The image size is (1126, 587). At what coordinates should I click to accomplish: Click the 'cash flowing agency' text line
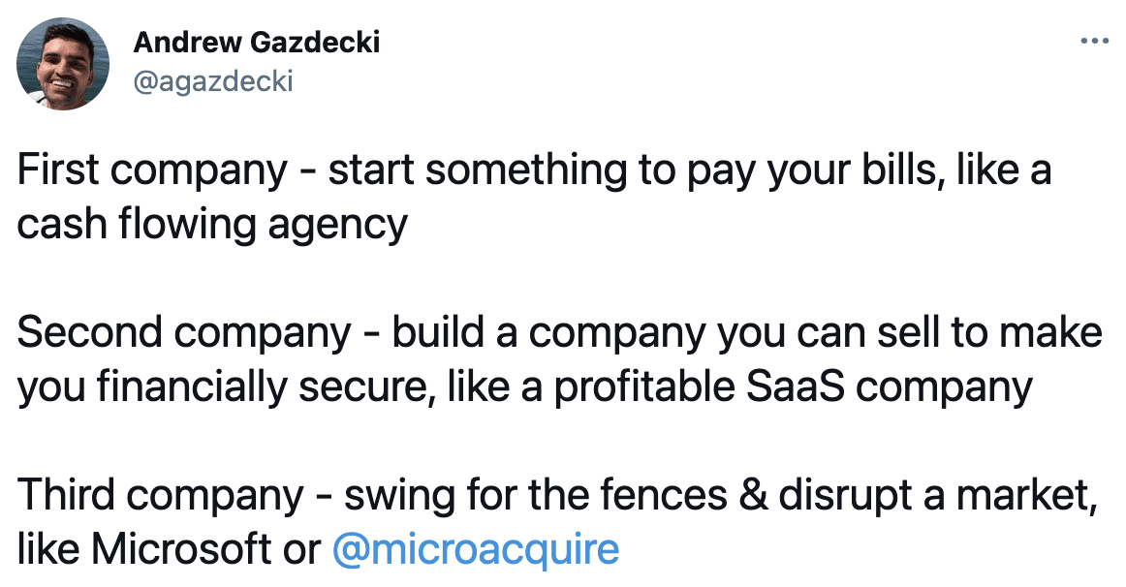tap(212, 225)
